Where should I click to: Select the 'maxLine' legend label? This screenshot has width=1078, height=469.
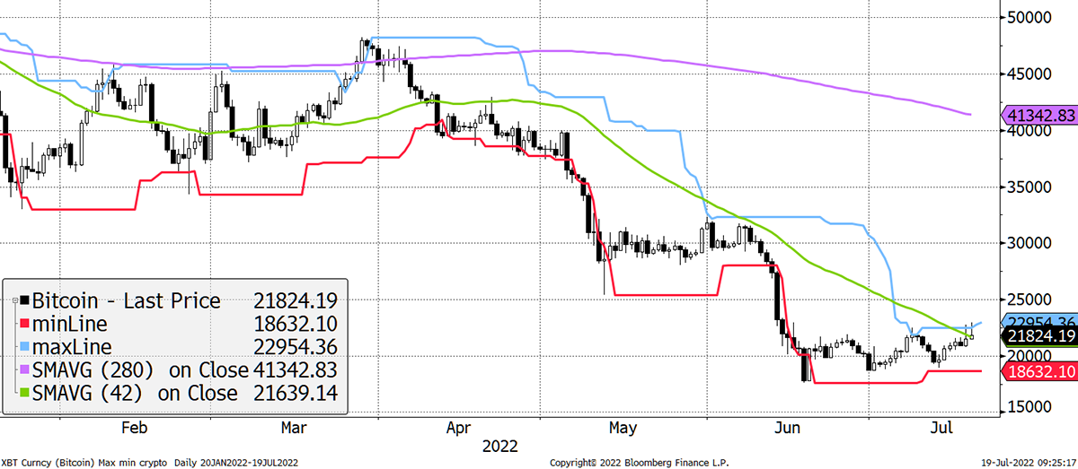click(70, 347)
